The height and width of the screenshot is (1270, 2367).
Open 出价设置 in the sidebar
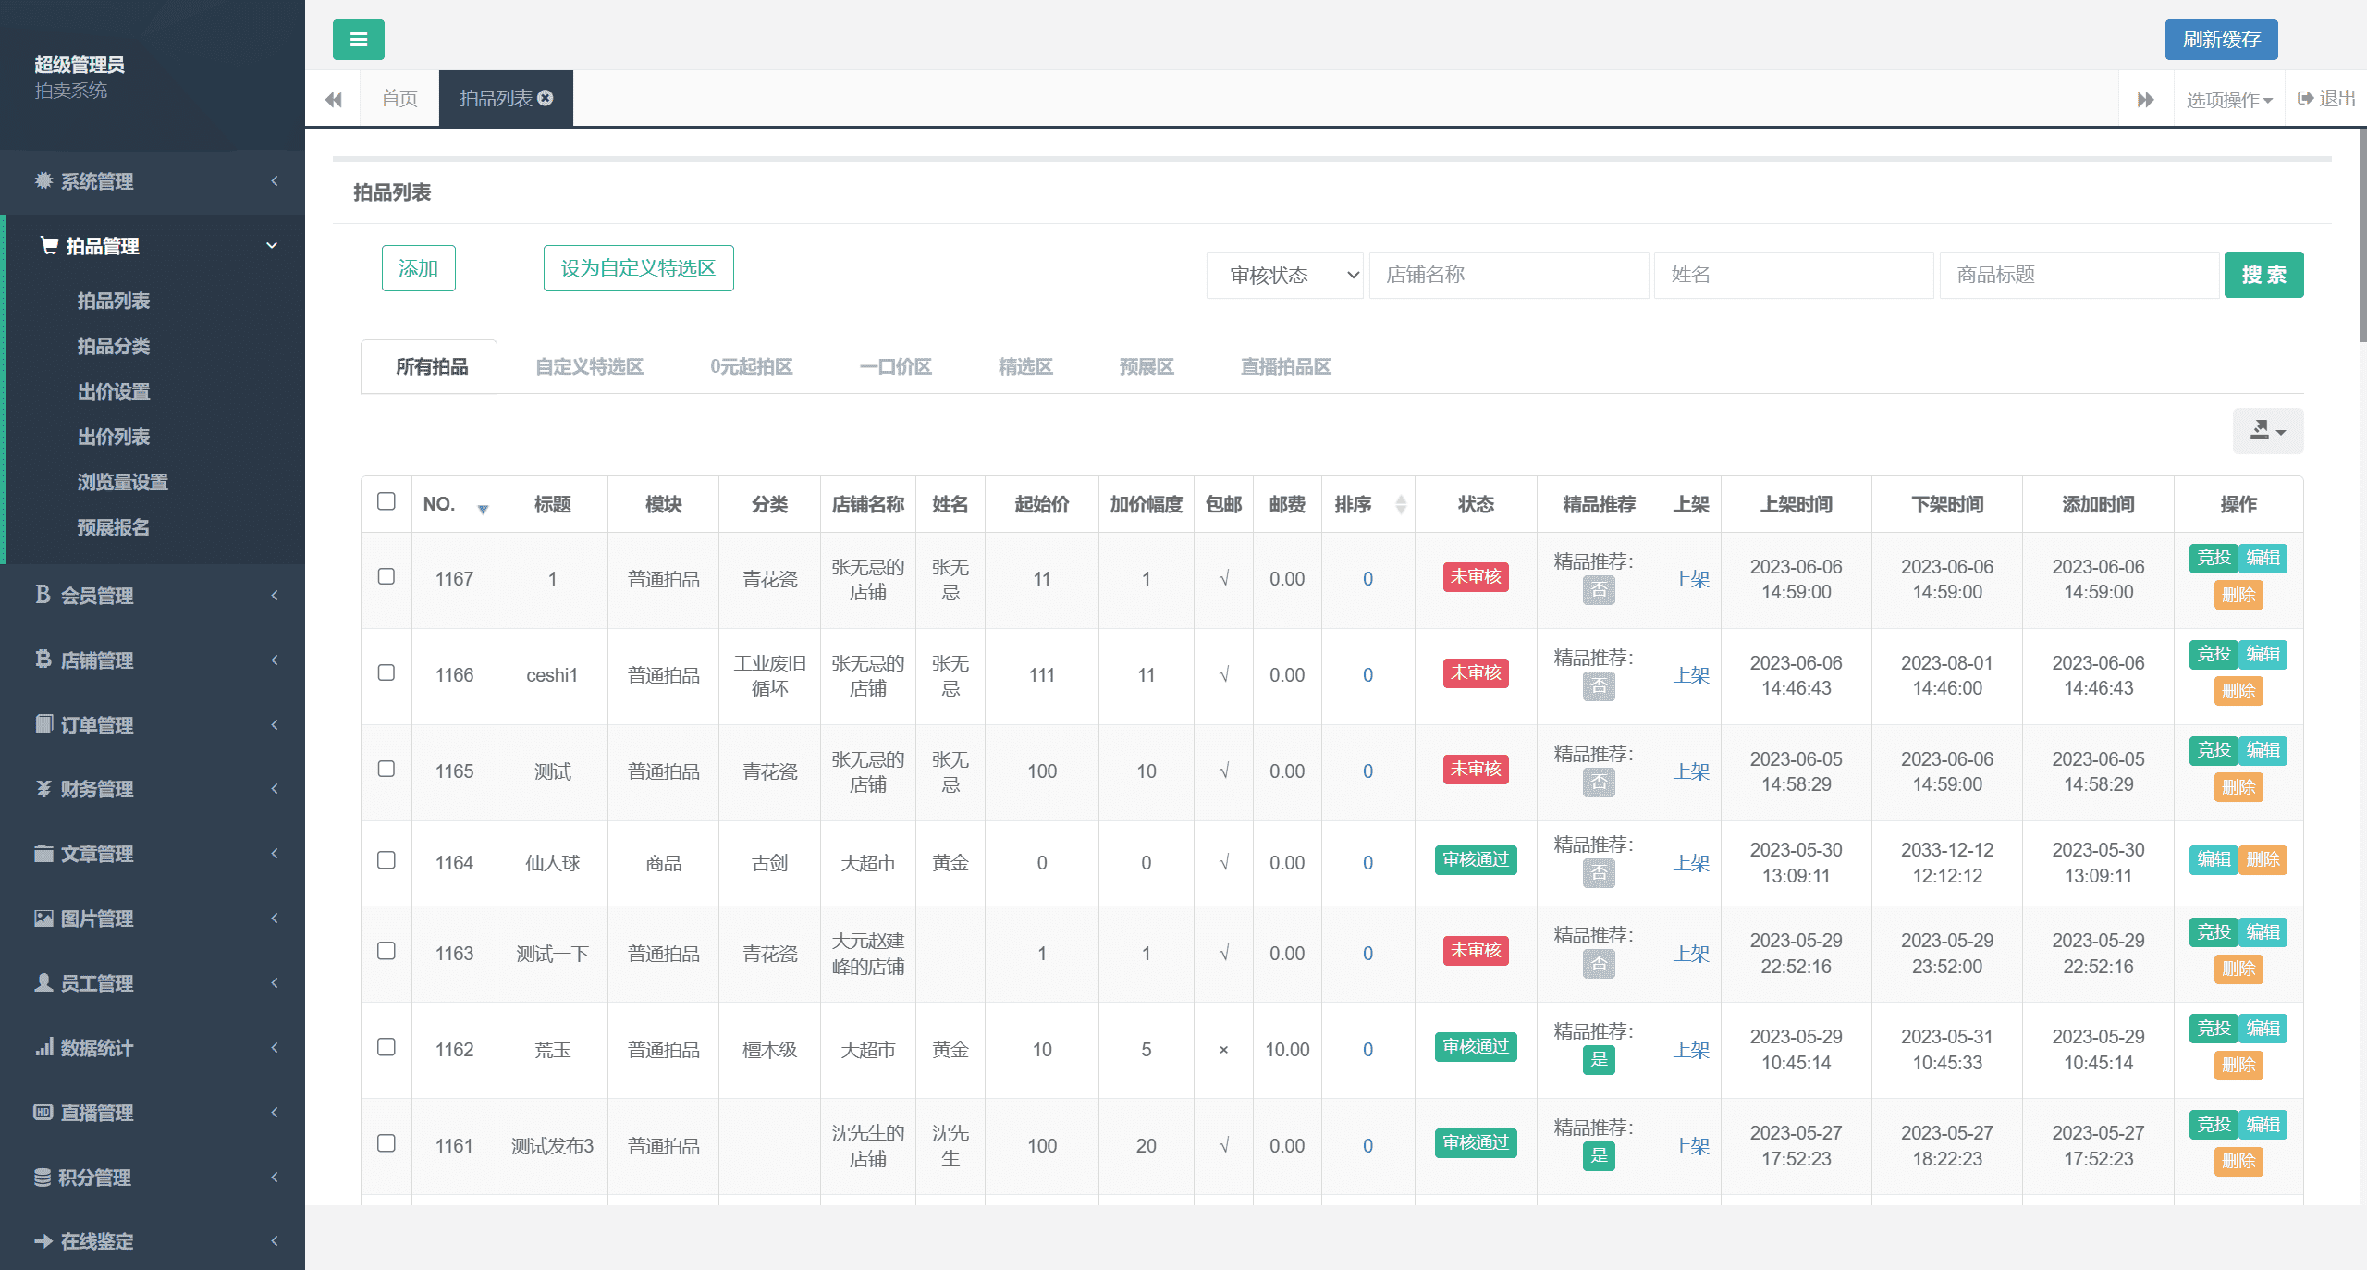[x=114, y=391]
